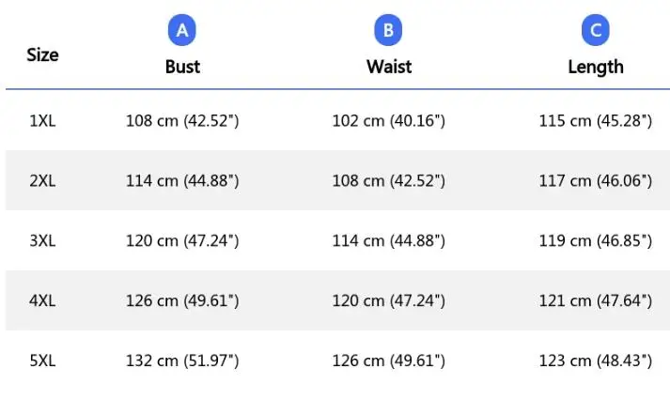Click the Bust column header
Image resolution: width=670 pixels, height=399 pixels.
(182, 67)
